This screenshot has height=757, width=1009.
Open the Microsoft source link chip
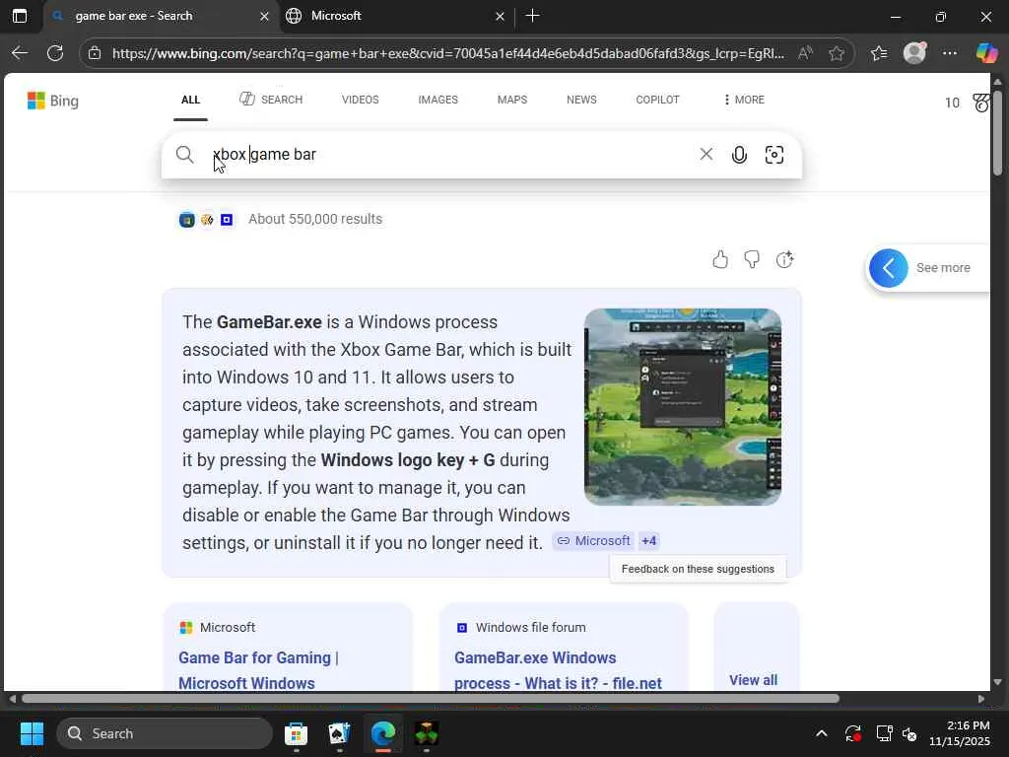(x=593, y=541)
